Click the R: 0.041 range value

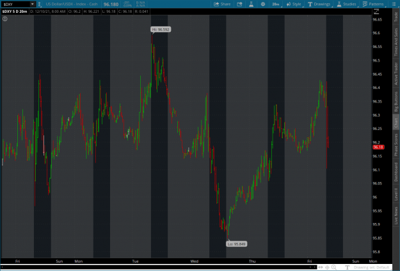point(141,12)
